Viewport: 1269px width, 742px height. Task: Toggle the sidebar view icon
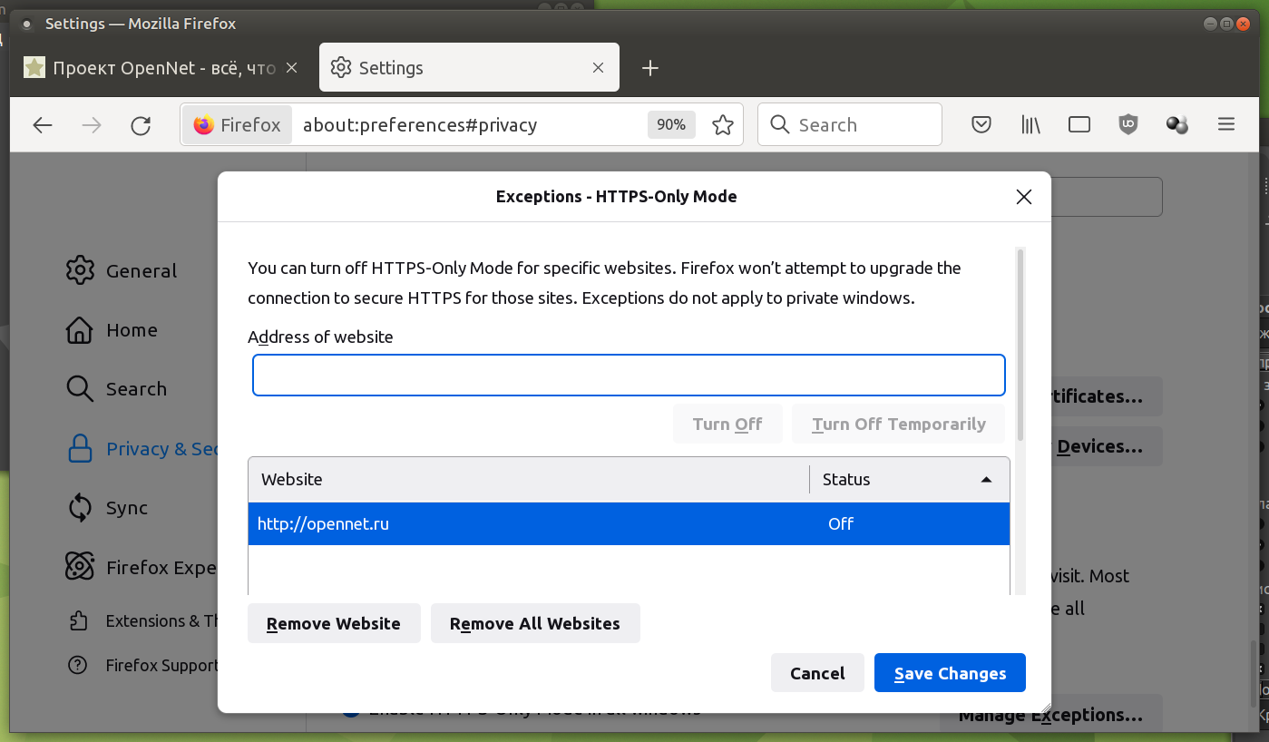(1079, 125)
